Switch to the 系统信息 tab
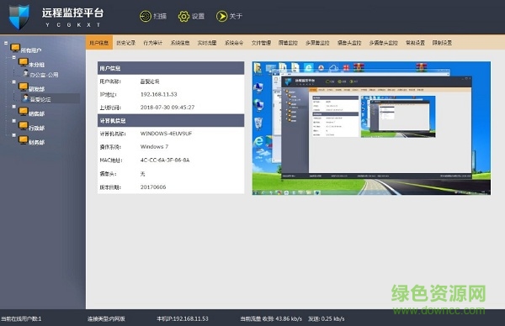Image resolution: width=505 pixels, height=326 pixels. click(180, 43)
